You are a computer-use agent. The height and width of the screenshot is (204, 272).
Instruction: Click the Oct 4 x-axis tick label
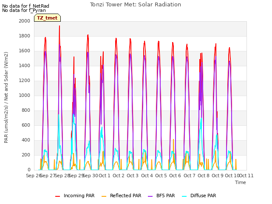coord(147,176)
